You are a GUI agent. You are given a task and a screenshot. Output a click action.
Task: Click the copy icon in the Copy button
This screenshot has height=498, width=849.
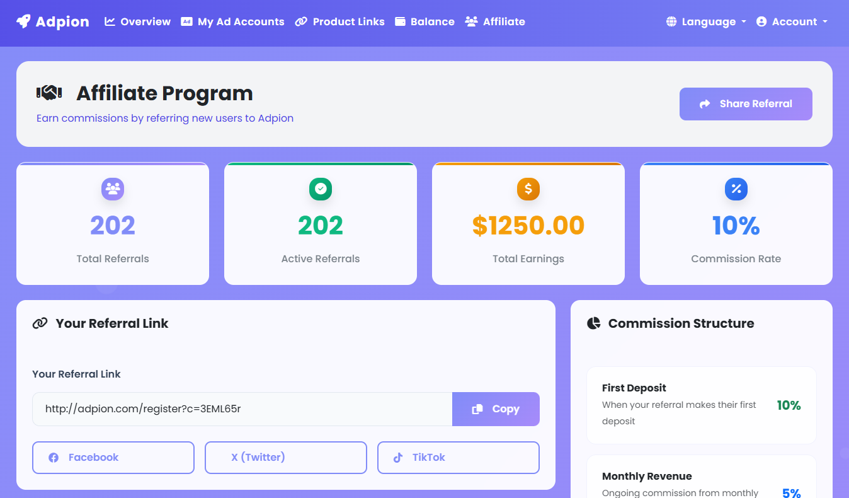(477, 409)
